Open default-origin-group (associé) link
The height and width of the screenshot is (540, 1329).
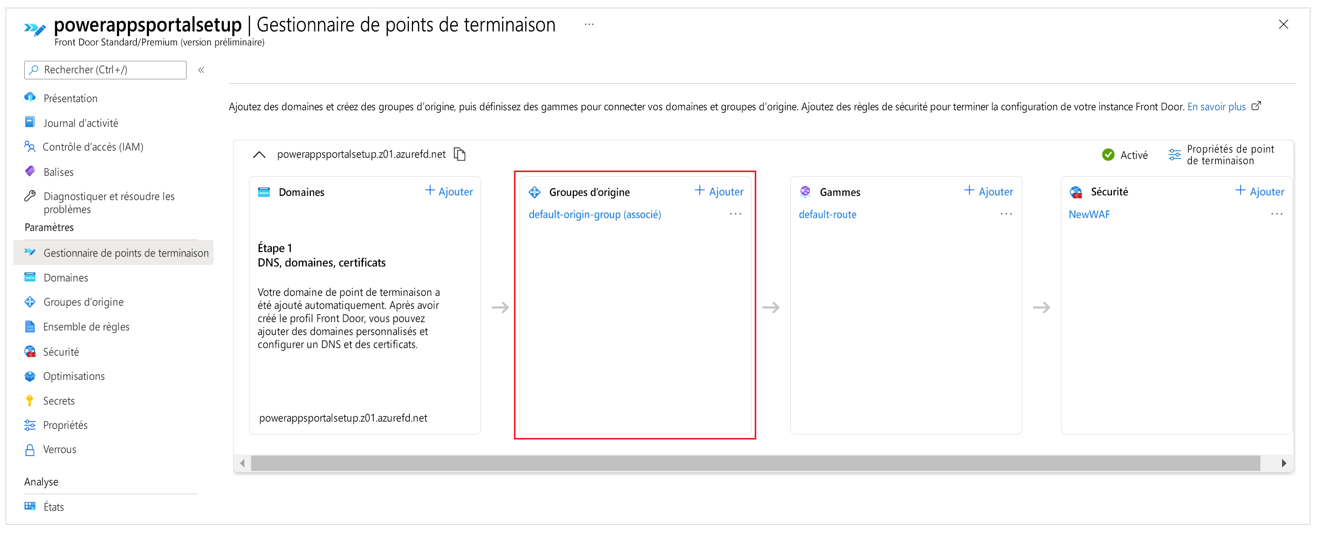[595, 214]
